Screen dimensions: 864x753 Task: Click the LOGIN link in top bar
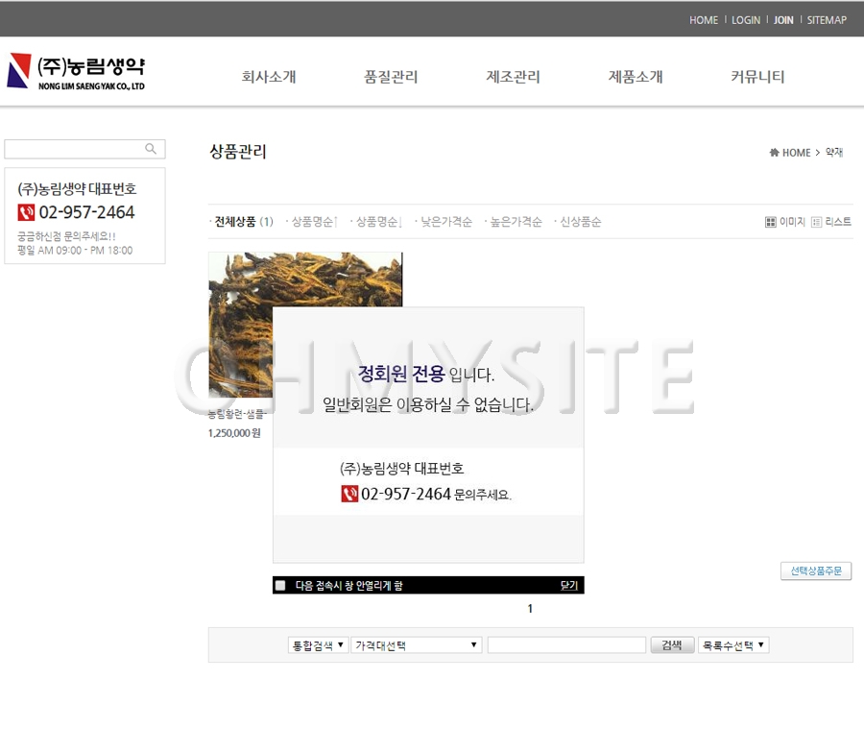click(746, 20)
